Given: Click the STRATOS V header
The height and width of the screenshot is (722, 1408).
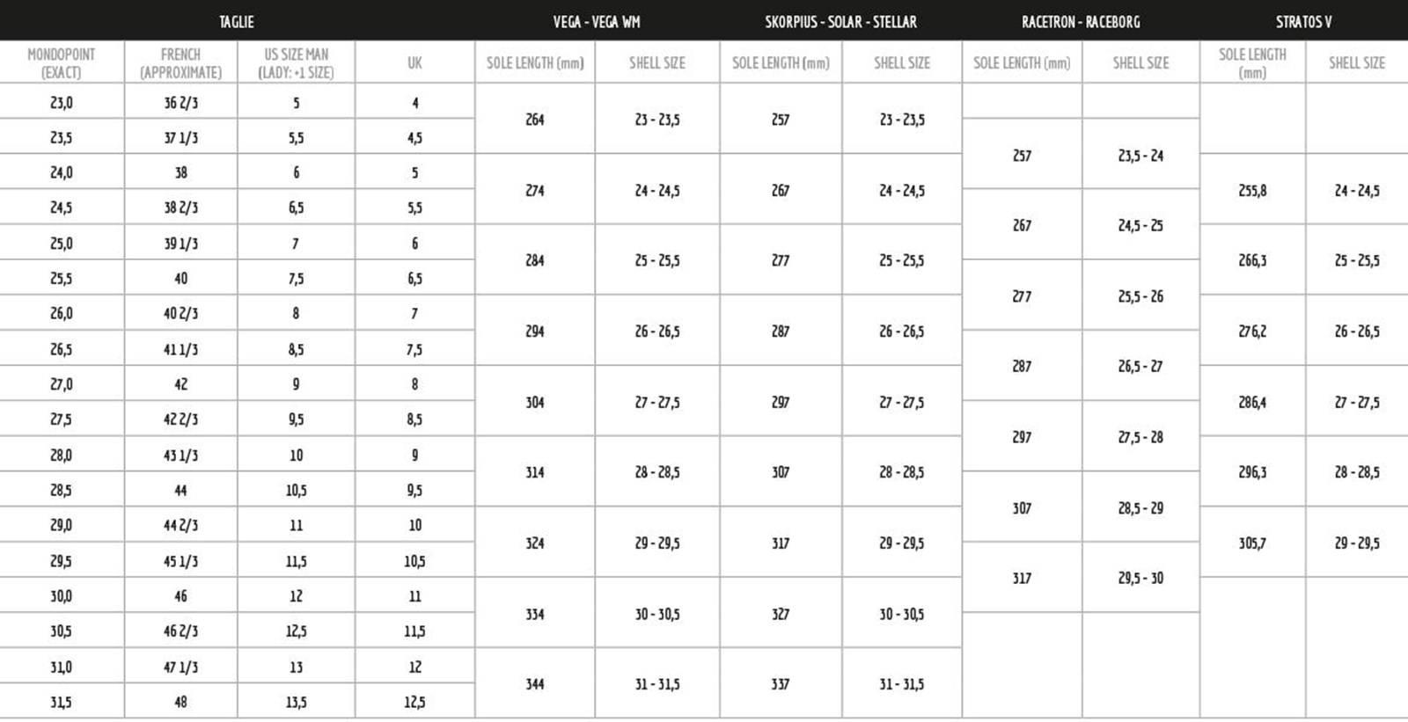Looking at the screenshot, I should pos(1303,21).
